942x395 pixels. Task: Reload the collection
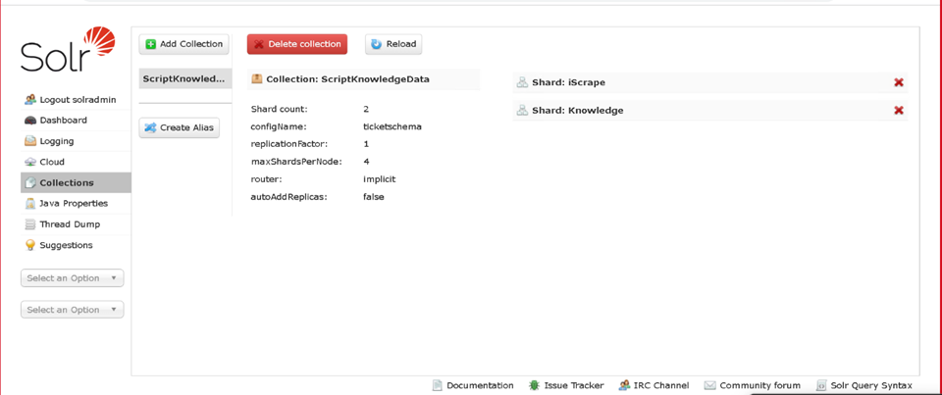coord(393,44)
